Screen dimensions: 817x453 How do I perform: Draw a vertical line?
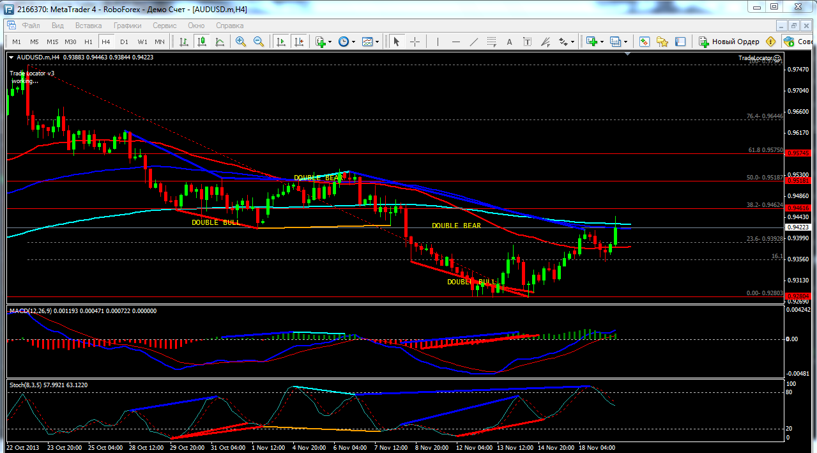coord(438,42)
